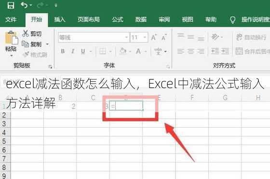Click the 粘贴 clipboard icon
The width and height of the screenshot is (270, 179).
[x=12, y=38]
